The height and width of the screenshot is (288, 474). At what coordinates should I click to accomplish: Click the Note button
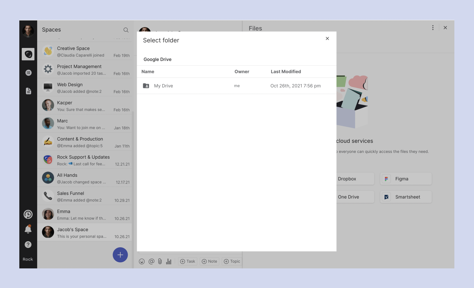pos(210,261)
